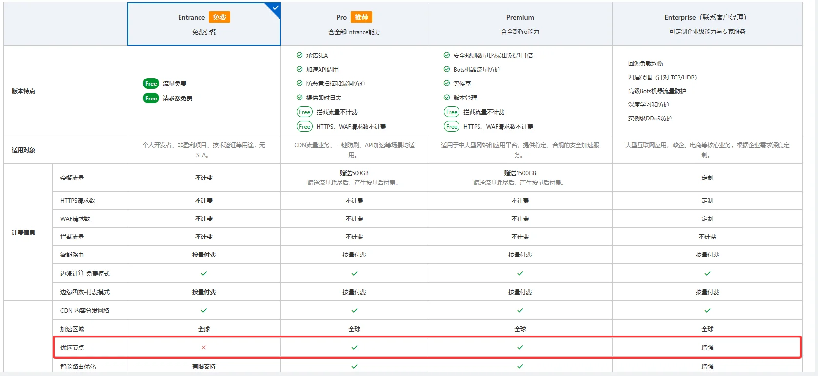Click the Free badge by Premium HTTPS、WAF请求数不计费
818x376 pixels.
point(452,127)
